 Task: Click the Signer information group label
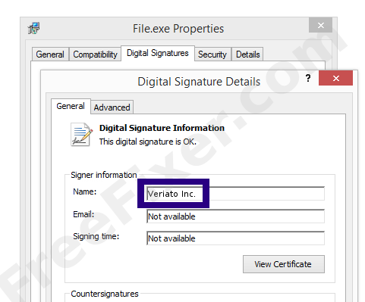tap(104, 175)
